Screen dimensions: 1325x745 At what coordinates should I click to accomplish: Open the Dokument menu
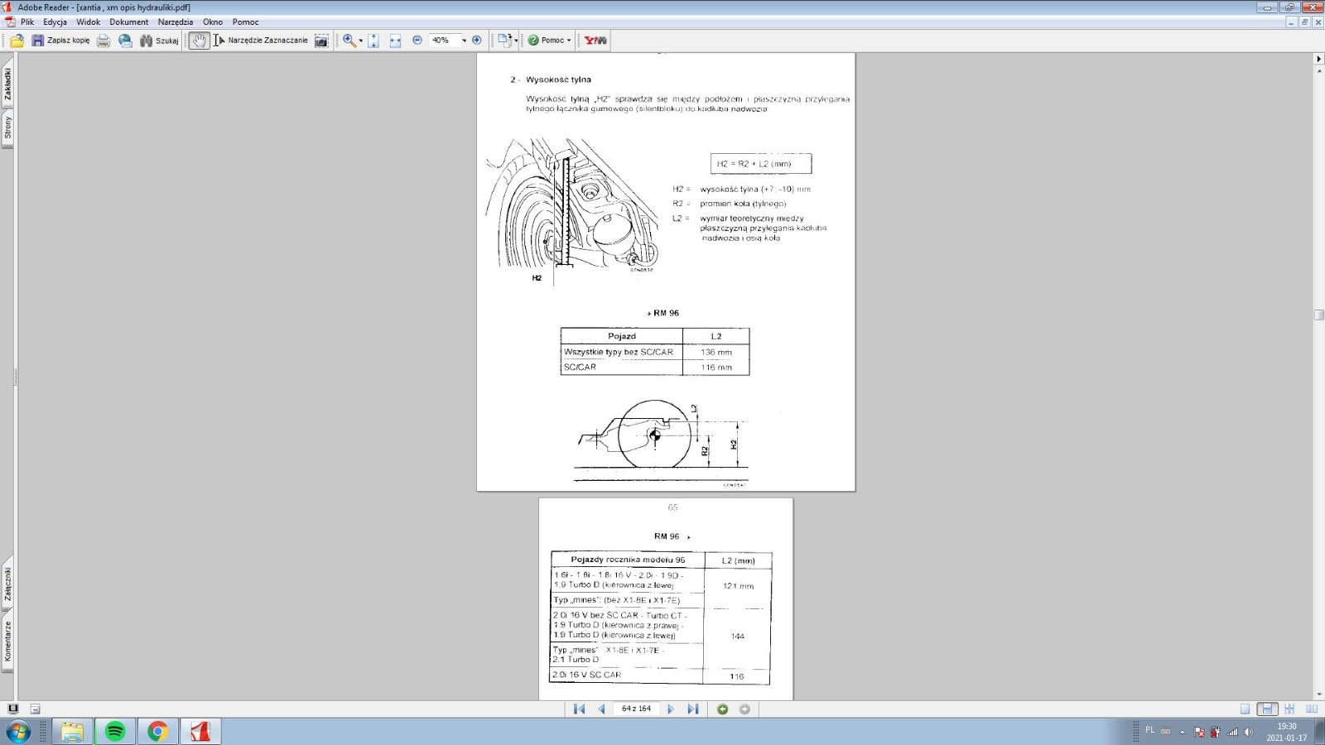click(x=129, y=22)
